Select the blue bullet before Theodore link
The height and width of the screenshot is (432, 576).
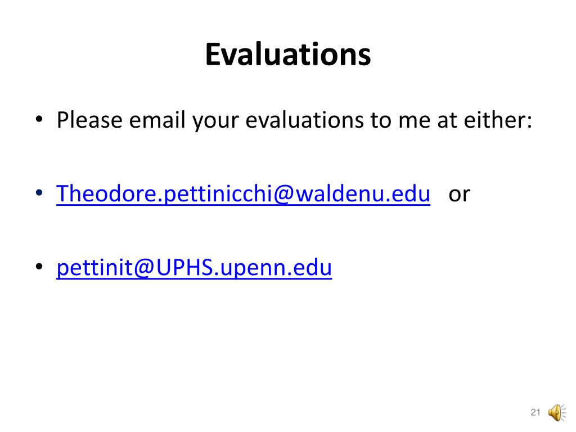click(39, 192)
